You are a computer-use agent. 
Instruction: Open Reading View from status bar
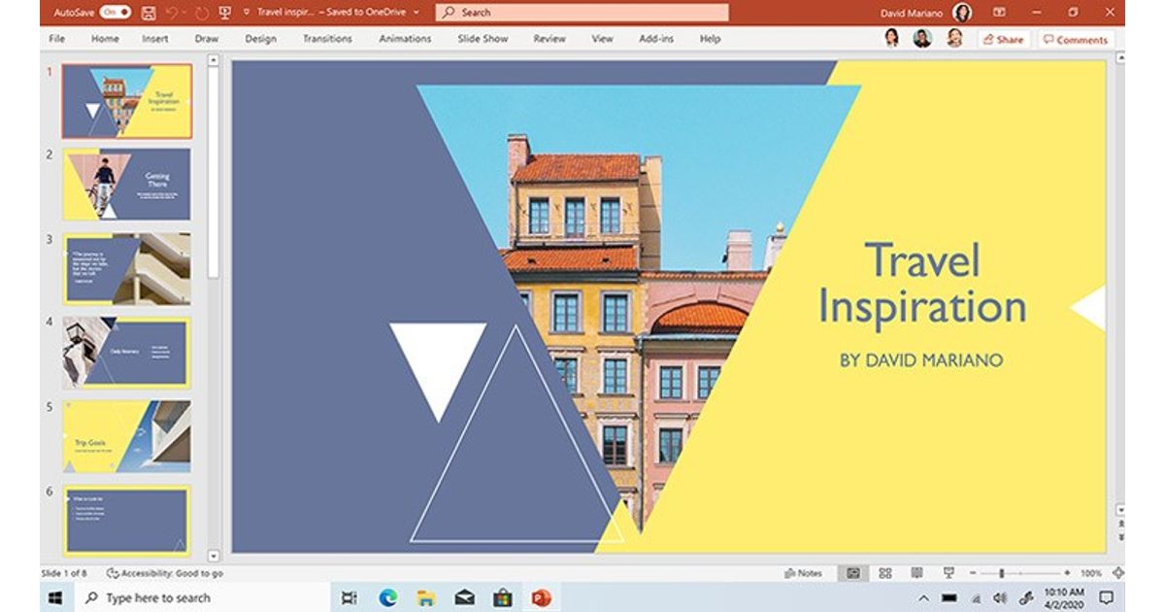click(916, 573)
